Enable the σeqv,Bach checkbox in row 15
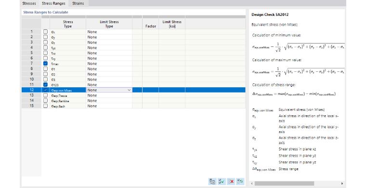Image resolution: width=366 pixels, height=188 pixels. click(45, 106)
